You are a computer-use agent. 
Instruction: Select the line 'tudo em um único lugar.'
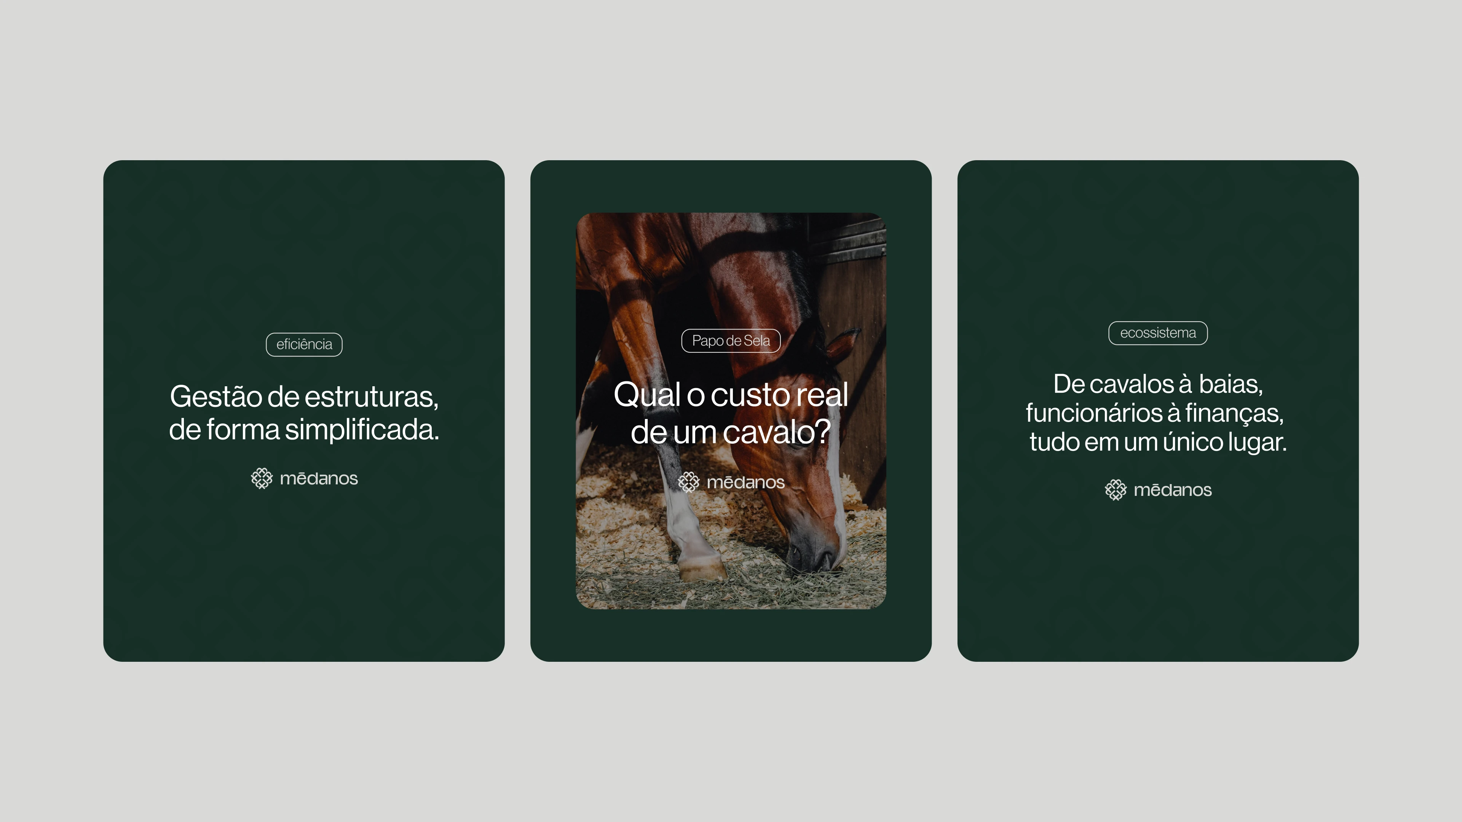pyautogui.click(x=1158, y=442)
